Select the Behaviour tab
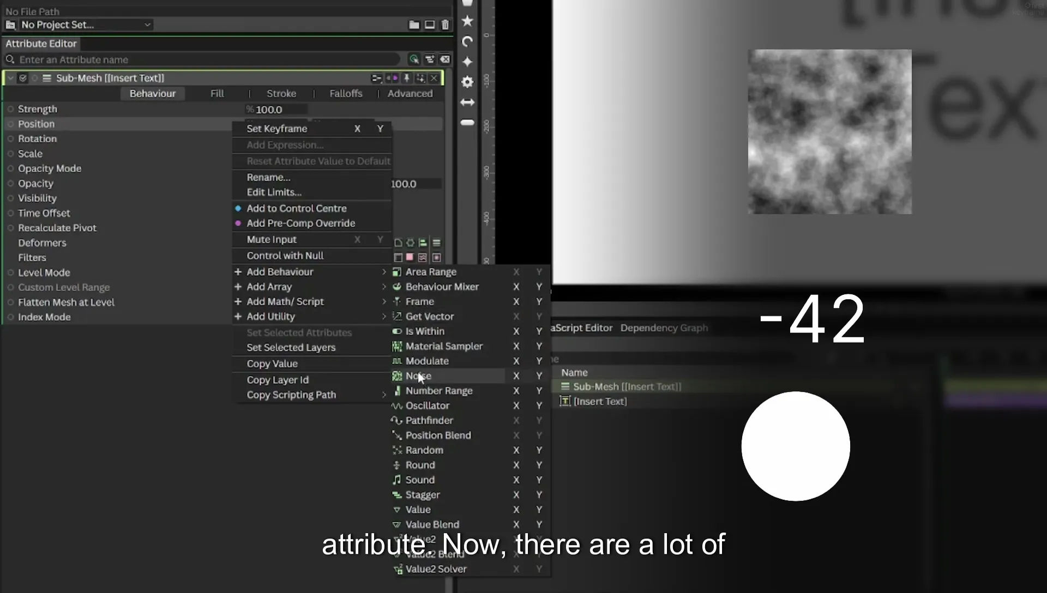 point(153,93)
